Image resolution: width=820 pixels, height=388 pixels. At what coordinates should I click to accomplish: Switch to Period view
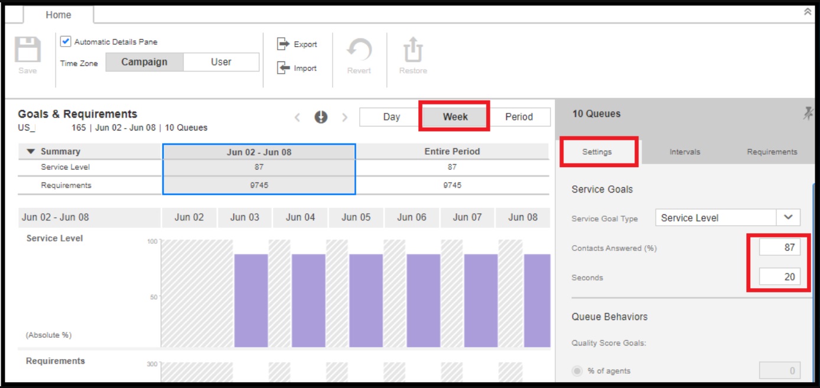pyautogui.click(x=519, y=117)
